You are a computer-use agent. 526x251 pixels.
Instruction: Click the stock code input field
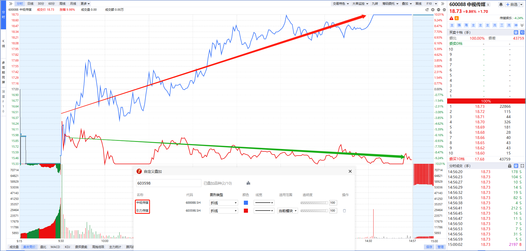pyautogui.click(x=169, y=183)
